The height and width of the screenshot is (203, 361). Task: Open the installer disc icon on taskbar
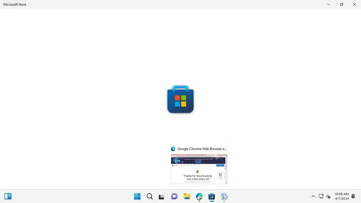(x=224, y=196)
